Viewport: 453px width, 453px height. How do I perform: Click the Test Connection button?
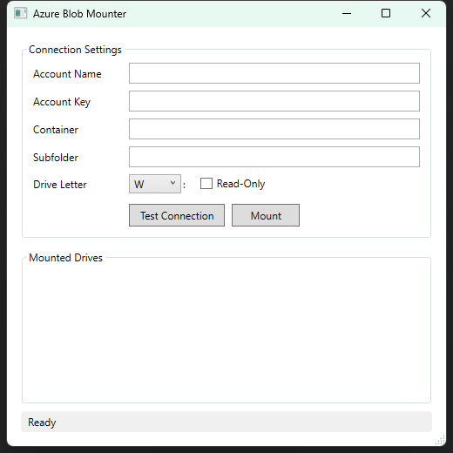coord(177,215)
